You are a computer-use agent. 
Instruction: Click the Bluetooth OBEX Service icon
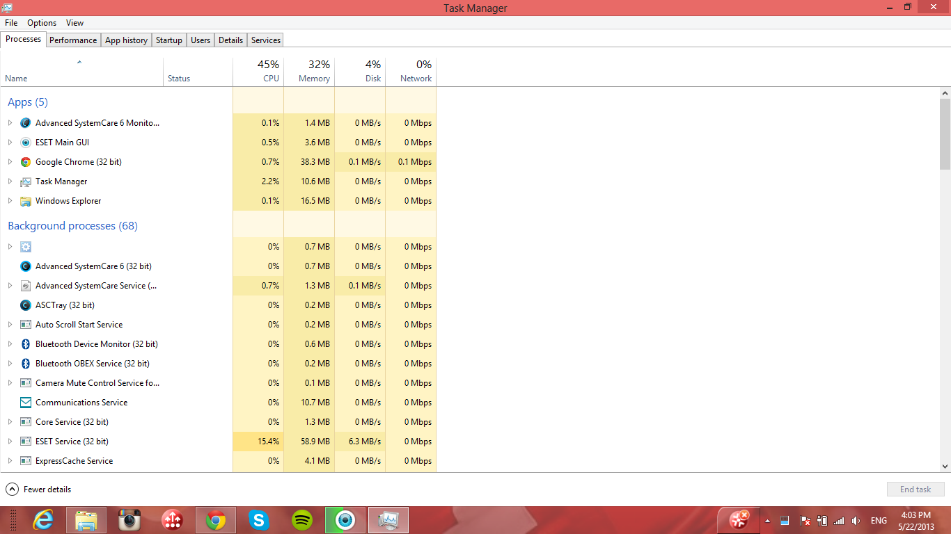26,364
